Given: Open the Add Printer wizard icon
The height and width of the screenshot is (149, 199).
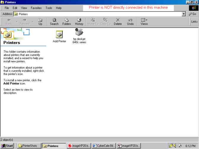Looking at the screenshot, I should point(59,35).
